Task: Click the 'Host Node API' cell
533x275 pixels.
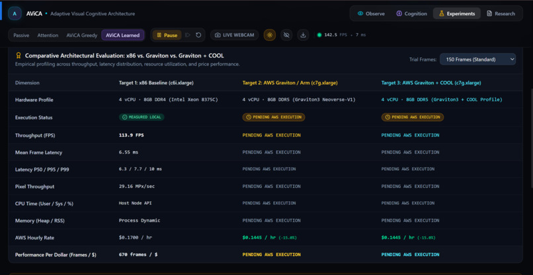Action: coord(135,203)
